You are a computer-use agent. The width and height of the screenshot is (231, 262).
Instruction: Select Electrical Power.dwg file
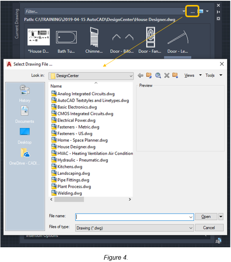coord(76,120)
